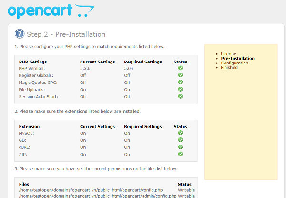Screen dimensions: 286x198
Task: Click the question mark help icon
Action: 20,34
